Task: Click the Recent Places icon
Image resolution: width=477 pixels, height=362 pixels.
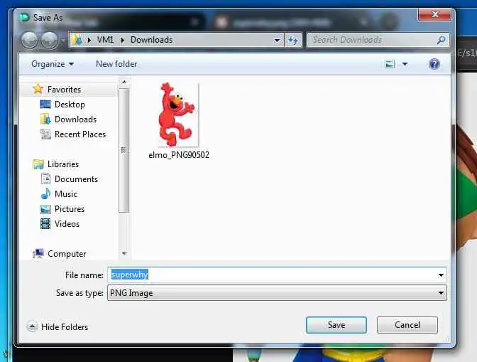Action: 45,134
